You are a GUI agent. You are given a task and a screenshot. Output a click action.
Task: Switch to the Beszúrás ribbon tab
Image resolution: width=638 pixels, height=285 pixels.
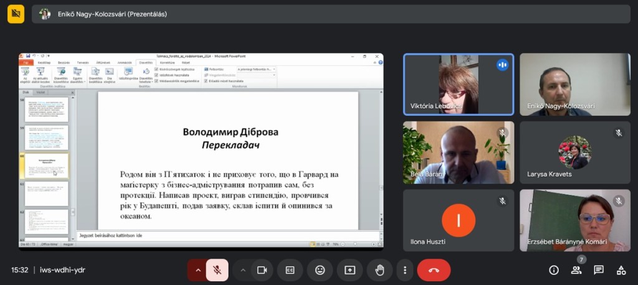(64, 62)
